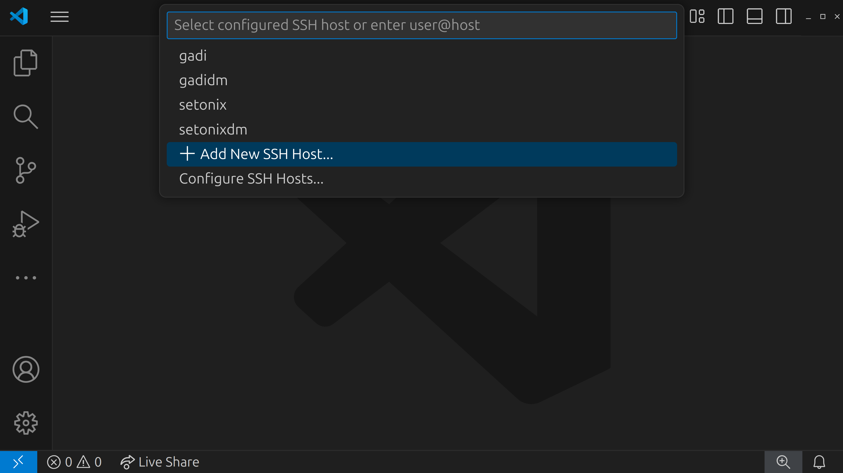Open the Explorer view
843x473 pixels.
[25, 63]
